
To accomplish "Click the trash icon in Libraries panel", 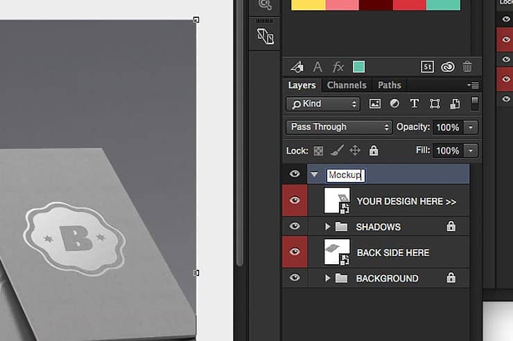I will pos(467,67).
